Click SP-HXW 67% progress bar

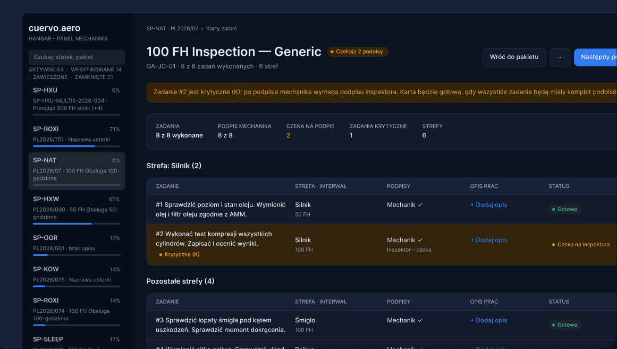(x=77, y=224)
